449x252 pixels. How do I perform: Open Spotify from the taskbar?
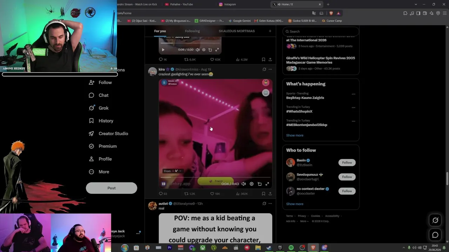click(291, 248)
